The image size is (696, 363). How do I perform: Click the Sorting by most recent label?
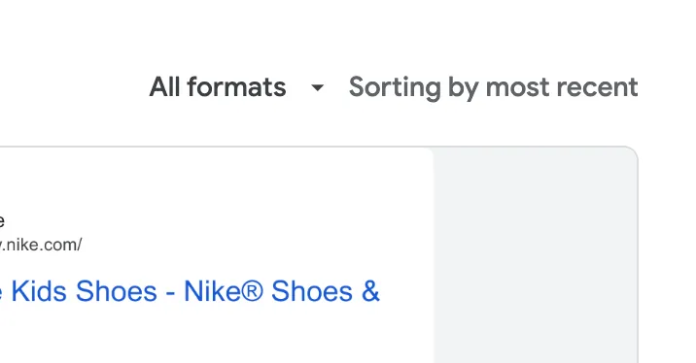(x=493, y=87)
